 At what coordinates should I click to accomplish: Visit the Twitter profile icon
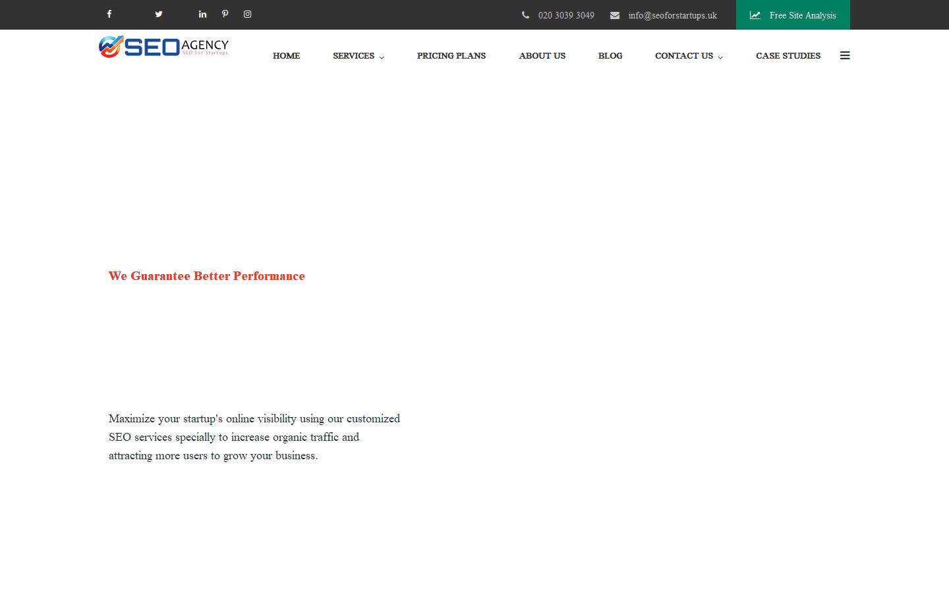pos(158,14)
